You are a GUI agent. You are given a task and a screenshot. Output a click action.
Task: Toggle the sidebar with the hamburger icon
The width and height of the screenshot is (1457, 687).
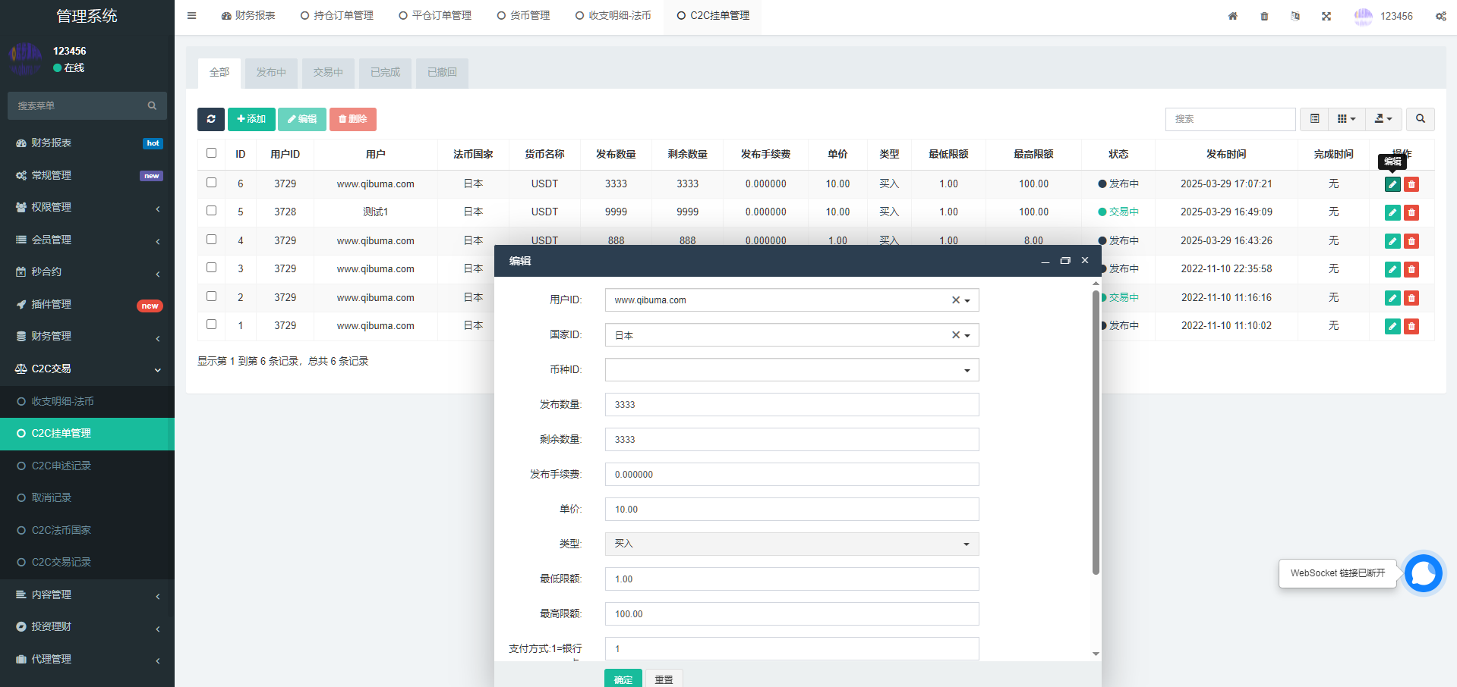[x=191, y=16]
